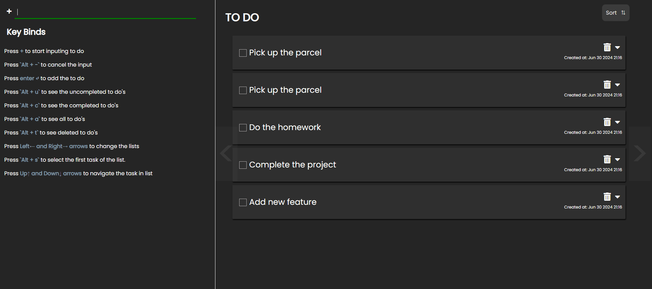
Task: Click the up-down arrows icon on Sort
Action: coord(623,13)
